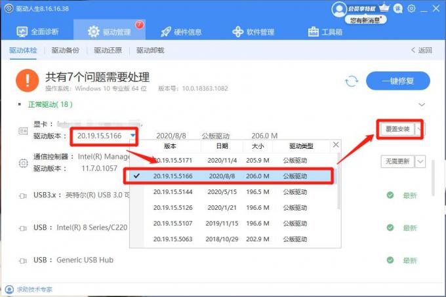Collapse the 正常驱动(18) section chevron

click(x=422, y=105)
